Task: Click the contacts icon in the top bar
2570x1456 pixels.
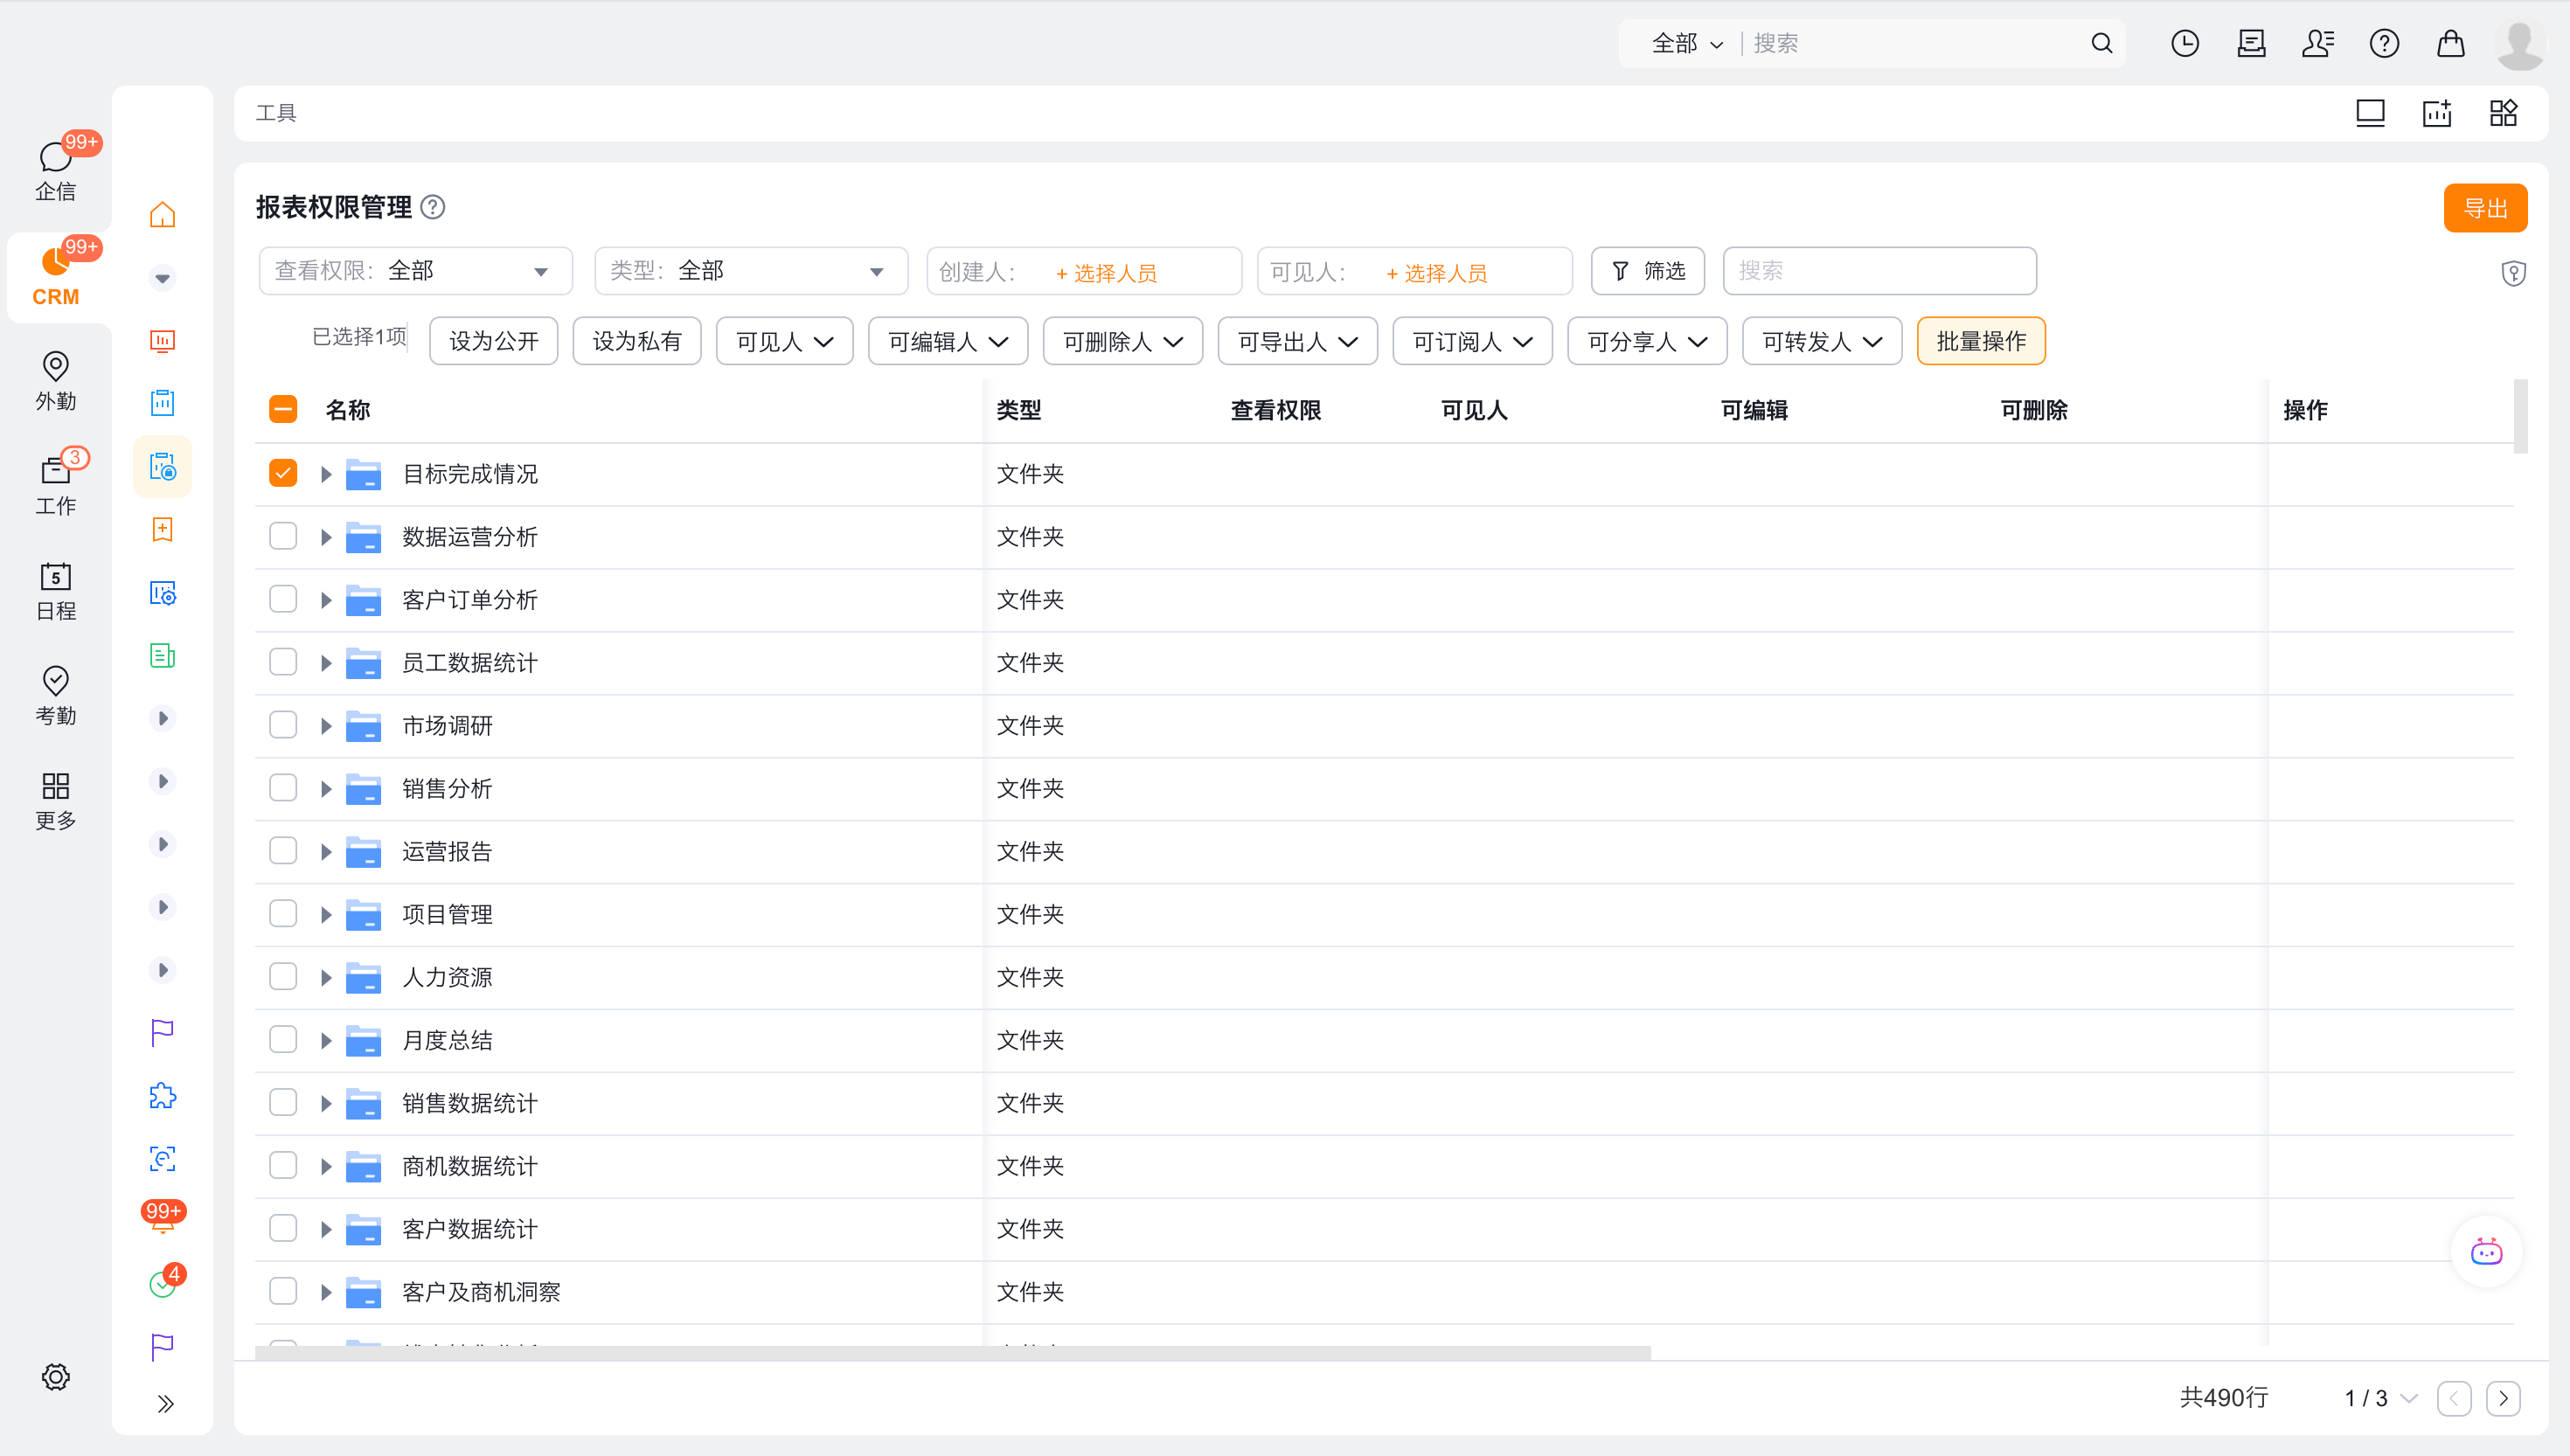Action: [x=2317, y=43]
